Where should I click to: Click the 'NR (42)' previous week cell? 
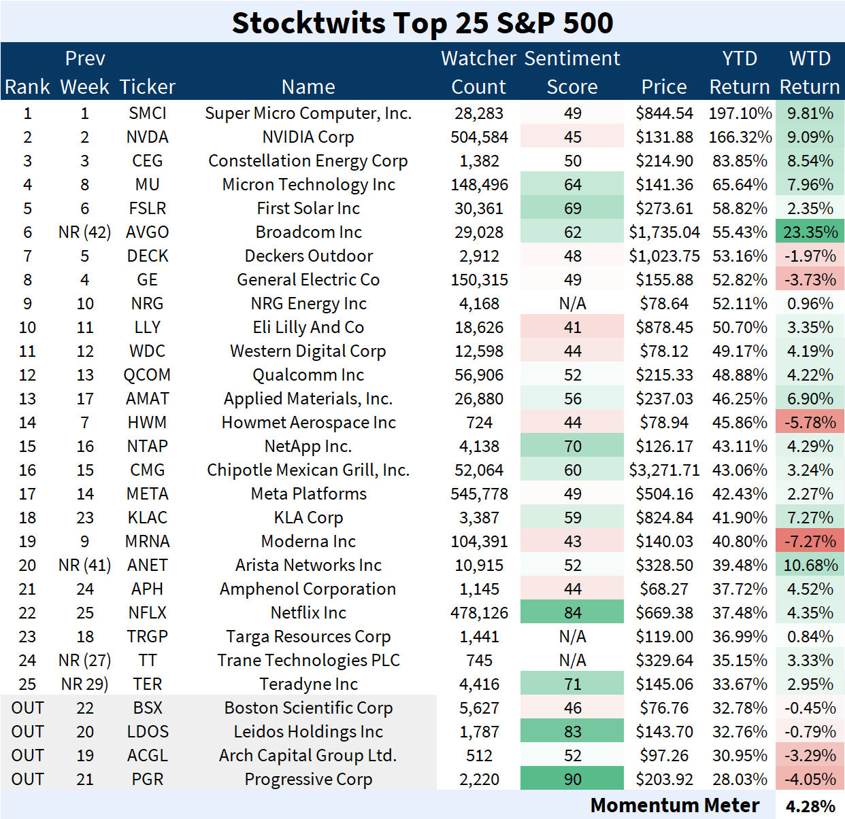(x=84, y=232)
